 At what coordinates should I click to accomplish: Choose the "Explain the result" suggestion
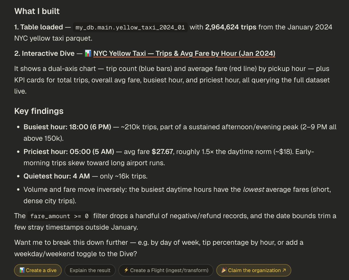90,270
